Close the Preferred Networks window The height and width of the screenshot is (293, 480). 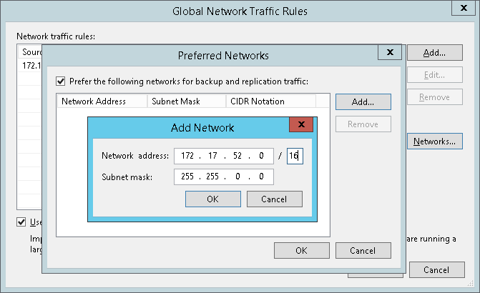click(x=389, y=53)
